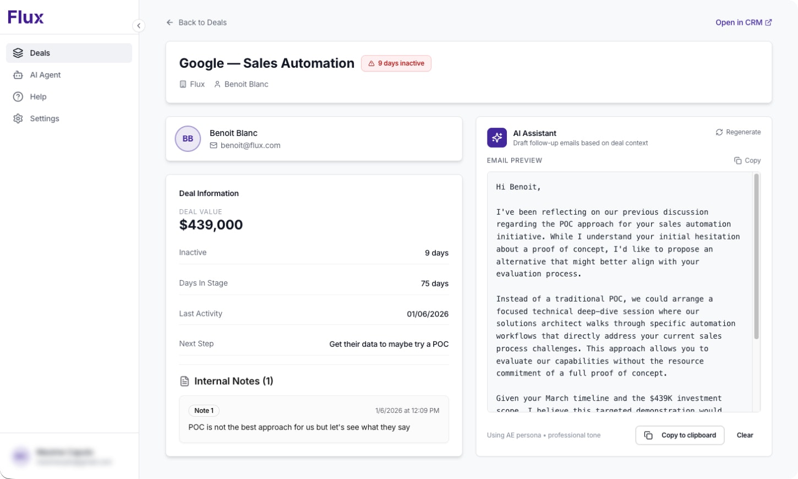798x479 pixels.
Task: Click the clipboard icon in Copy to clipboard
Action: tap(648, 435)
